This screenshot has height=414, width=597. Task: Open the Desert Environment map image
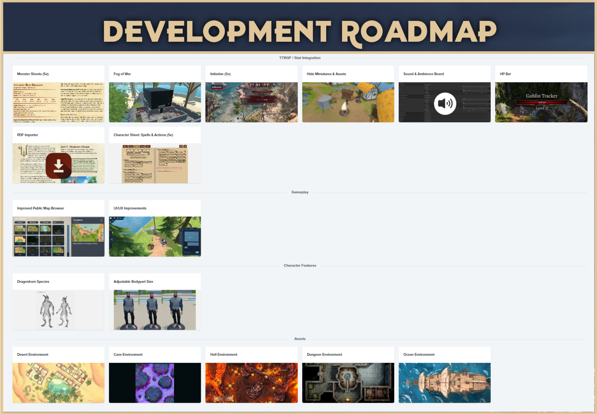point(59,383)
